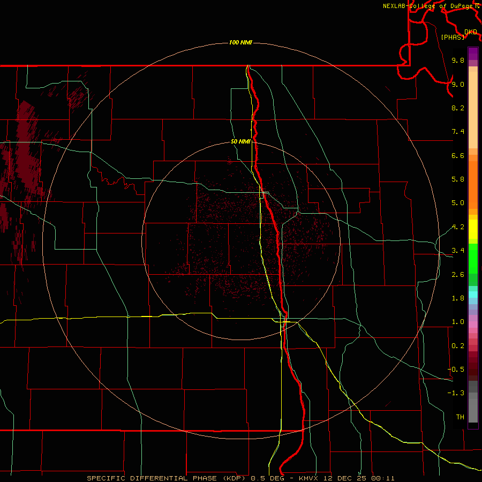Viewport: 482px width, 482px height.
Task: Pick the cyan color bar segment
Action: tap(473, 295)
